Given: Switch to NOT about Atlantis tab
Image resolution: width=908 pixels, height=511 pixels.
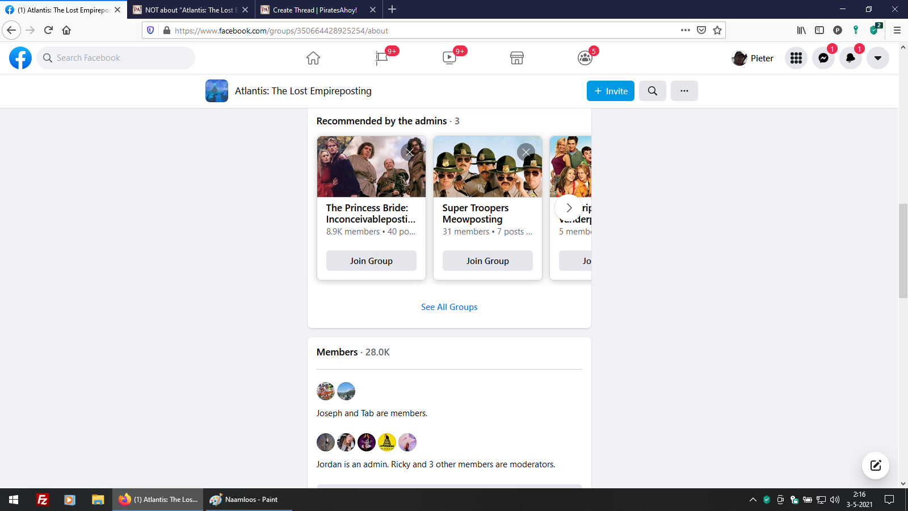Looking at the screenshot, I should coord(191,10).
